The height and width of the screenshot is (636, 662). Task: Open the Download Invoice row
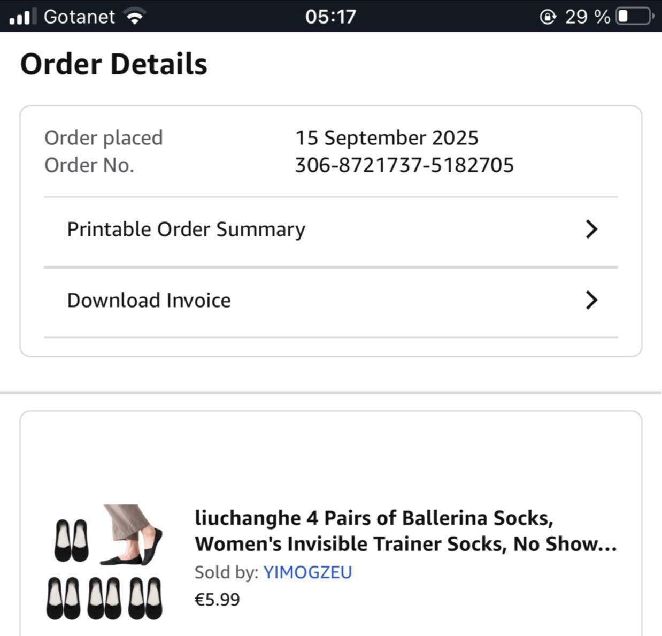(149, 301)
